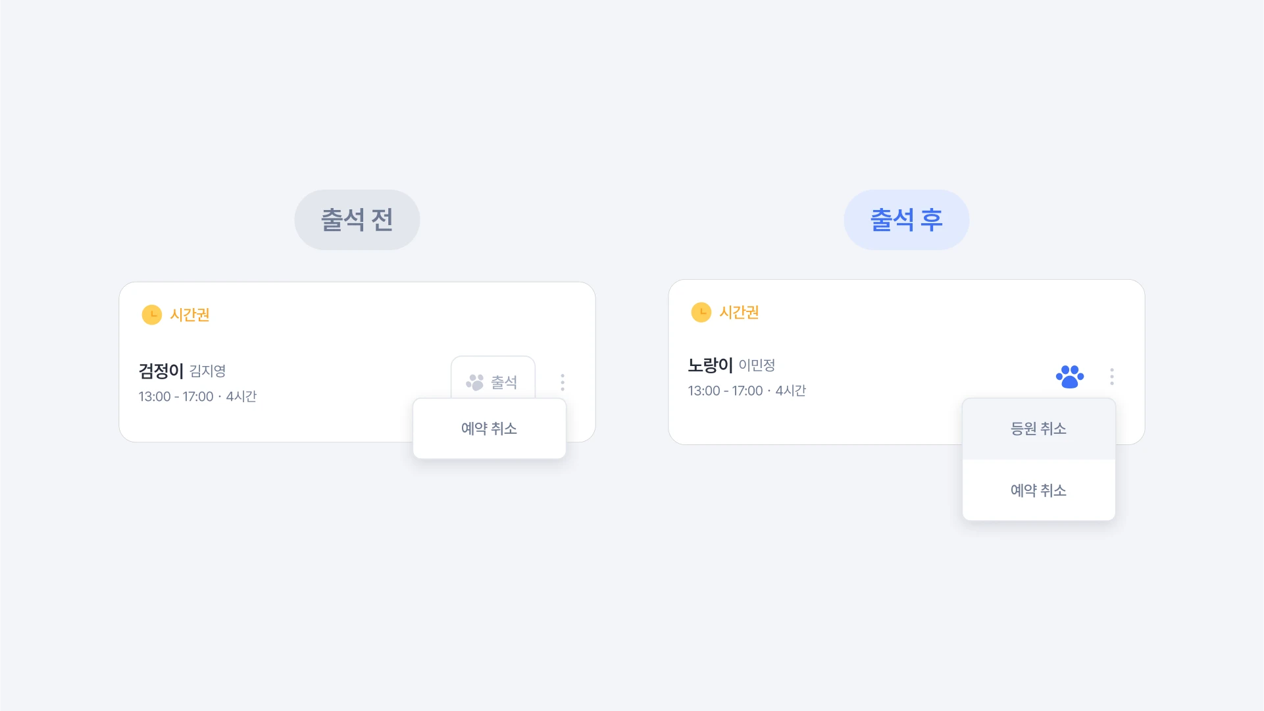Click 노랑이's 13:00 - 17:00 time text
Screen dimensions: 1264x711
(725, 391)
